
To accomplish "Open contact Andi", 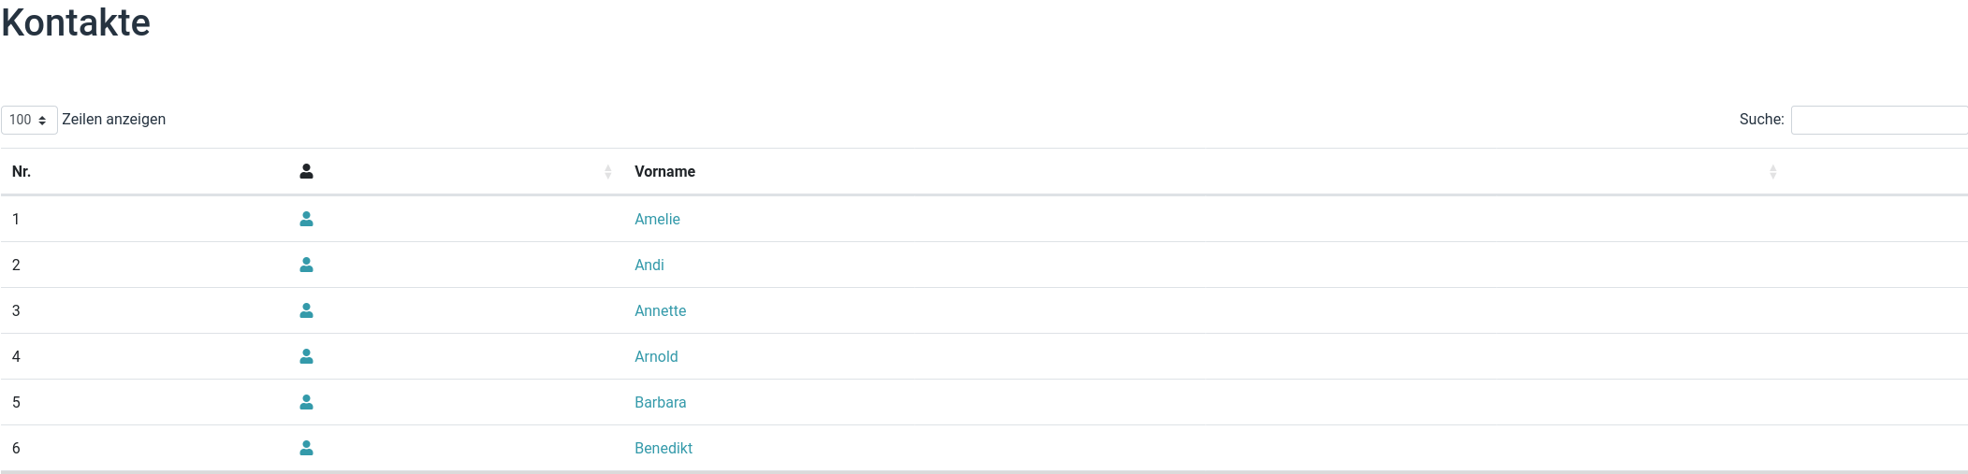I will [649, 265].
